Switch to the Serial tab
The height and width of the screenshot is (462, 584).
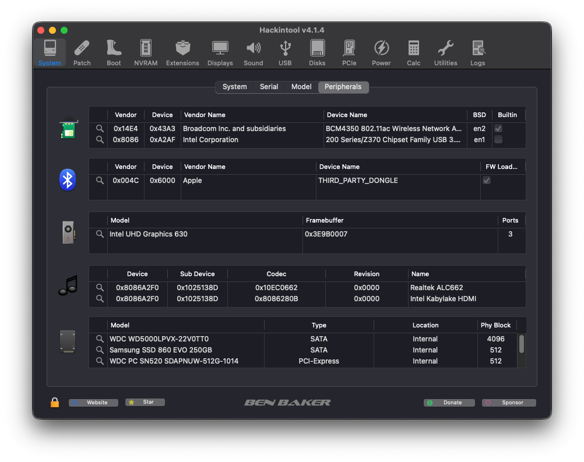(x=269, y=87)
